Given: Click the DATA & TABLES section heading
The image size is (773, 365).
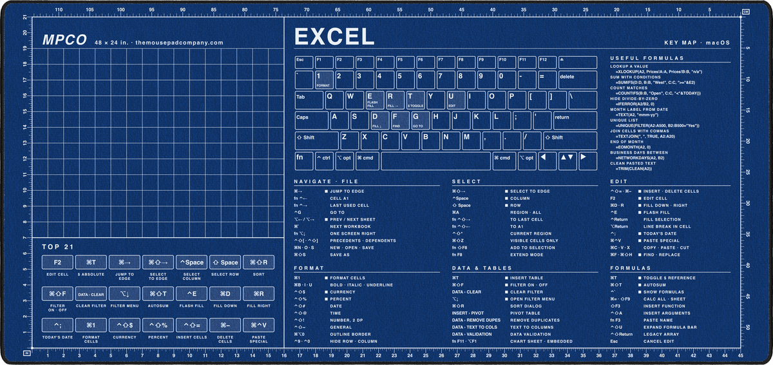Looking at the screenshot, I should (482, 267).
